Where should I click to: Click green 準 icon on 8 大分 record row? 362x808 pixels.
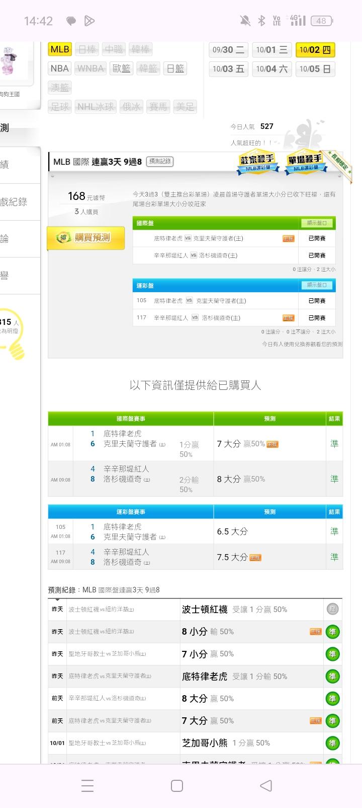(x=332, y=699)
